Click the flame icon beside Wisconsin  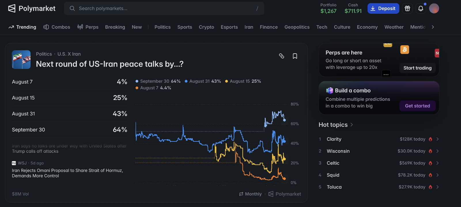pyautogui.click(x=430, y=151)
